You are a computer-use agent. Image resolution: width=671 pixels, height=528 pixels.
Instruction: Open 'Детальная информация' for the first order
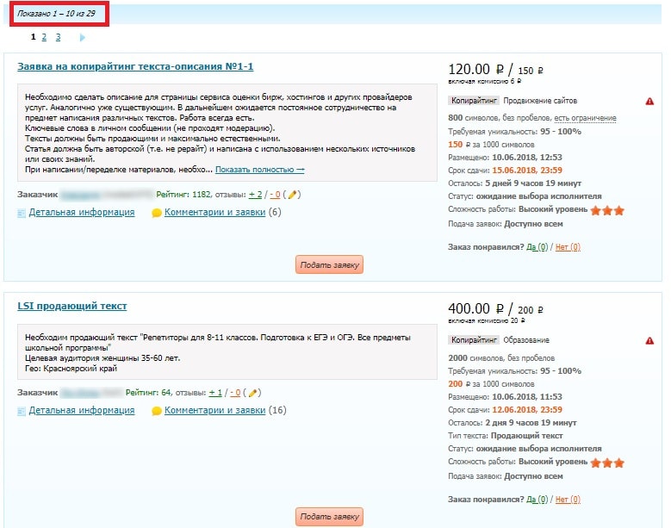pos(81,212)
